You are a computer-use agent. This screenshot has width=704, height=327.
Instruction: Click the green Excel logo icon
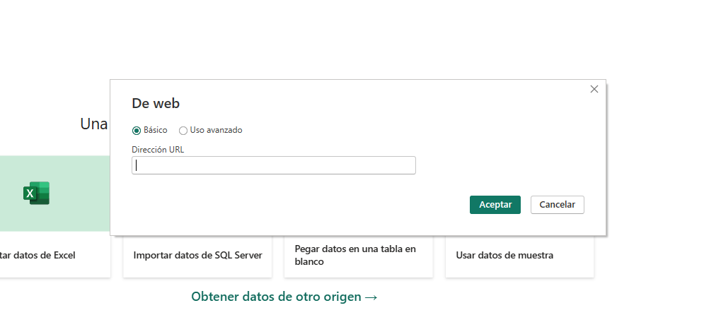click(x=37, y=193)
